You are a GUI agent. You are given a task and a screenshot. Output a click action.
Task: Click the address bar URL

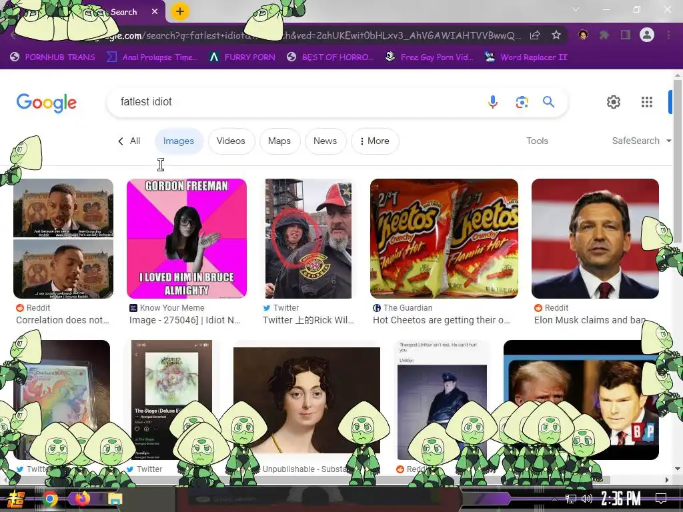305,35
